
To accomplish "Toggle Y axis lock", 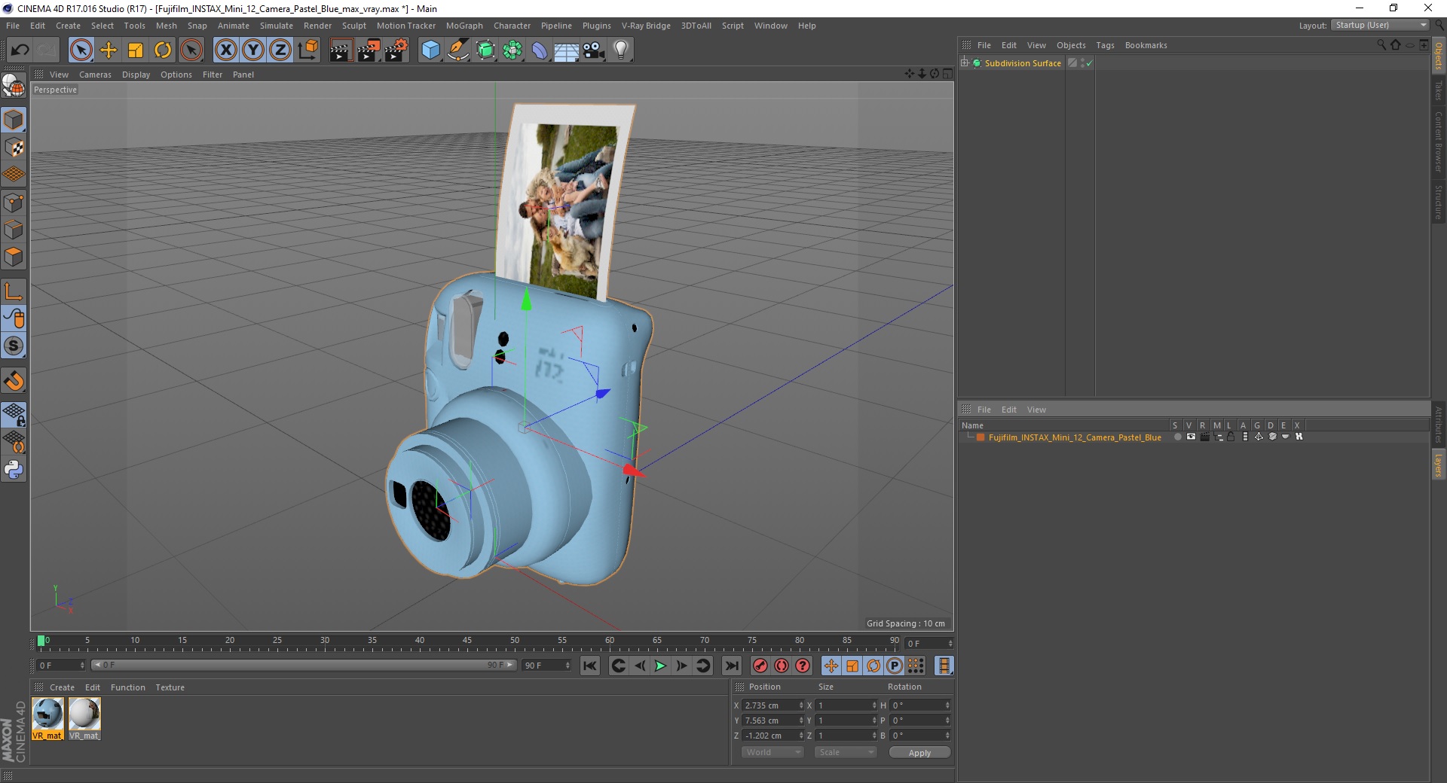I will click(253, 50).
